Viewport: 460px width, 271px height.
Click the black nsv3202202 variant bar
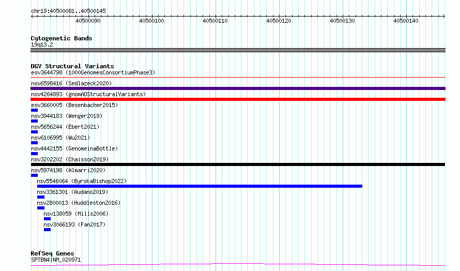point(238,164)
